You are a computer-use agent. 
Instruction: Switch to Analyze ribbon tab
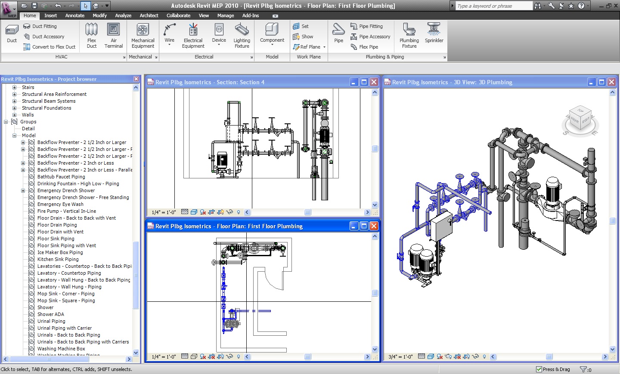[123, 15]
